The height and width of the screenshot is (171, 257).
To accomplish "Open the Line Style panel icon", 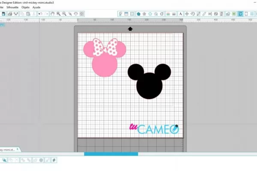I will point(174,14).
